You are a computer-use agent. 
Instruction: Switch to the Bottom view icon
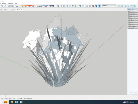pyautogui.click(x=76, y=6)
